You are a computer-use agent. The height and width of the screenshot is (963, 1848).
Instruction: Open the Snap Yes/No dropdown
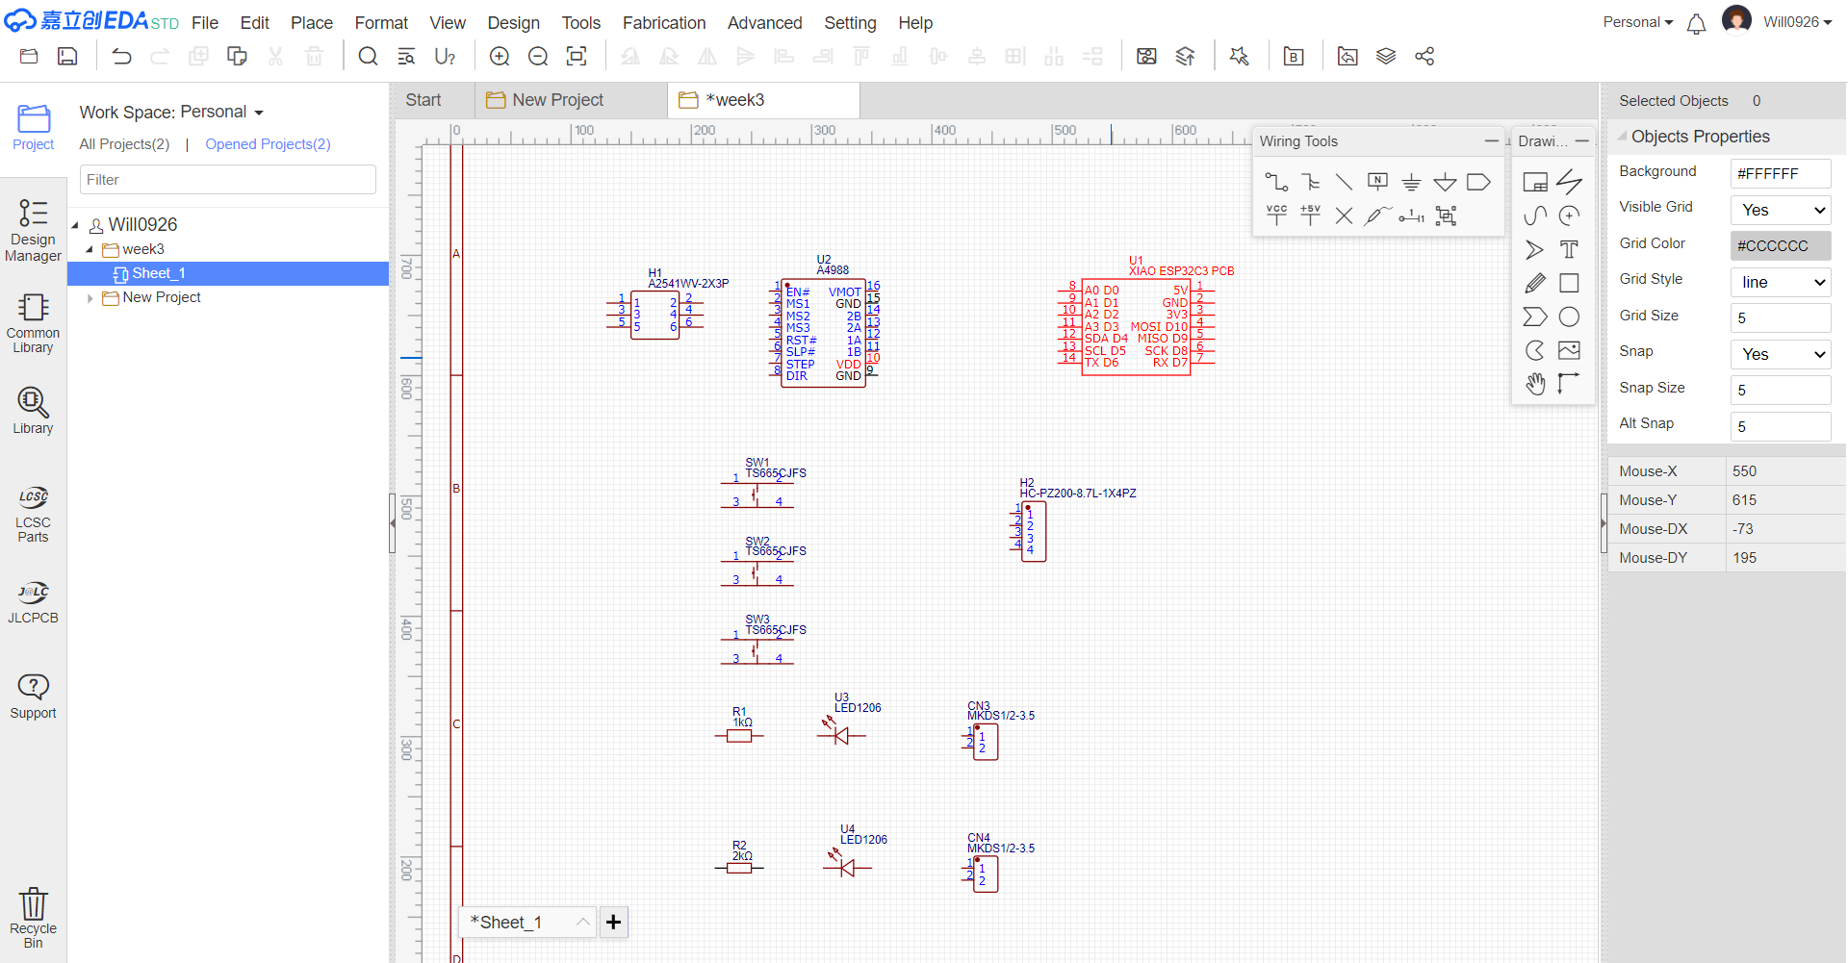1781,354
